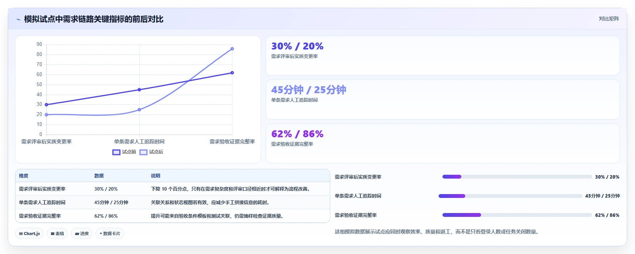This screenshot has width=635, height=254.
Task: Click table value 45分钟 / 25分钟
Action: (111, 203)
